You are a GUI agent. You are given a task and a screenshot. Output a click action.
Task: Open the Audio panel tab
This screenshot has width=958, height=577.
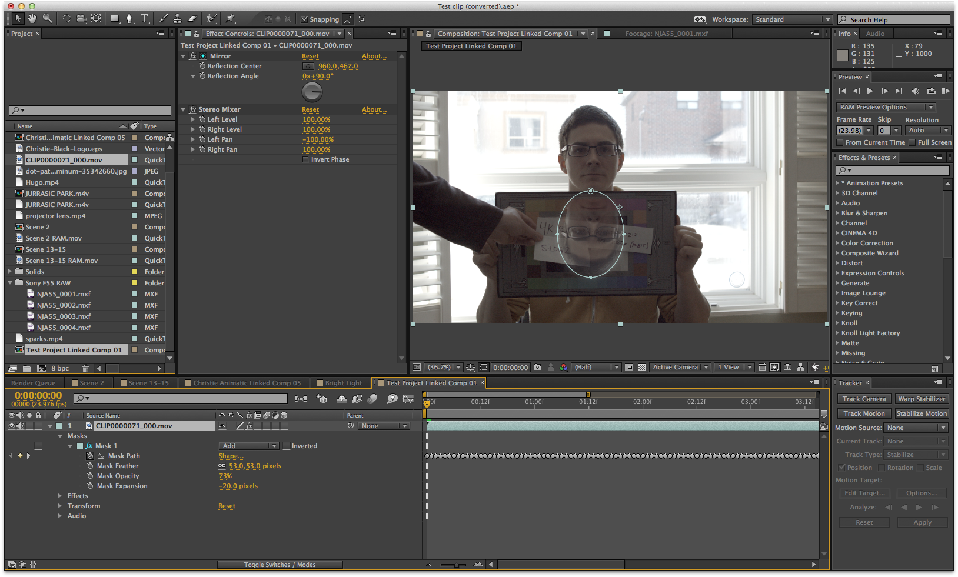[875, 34]
